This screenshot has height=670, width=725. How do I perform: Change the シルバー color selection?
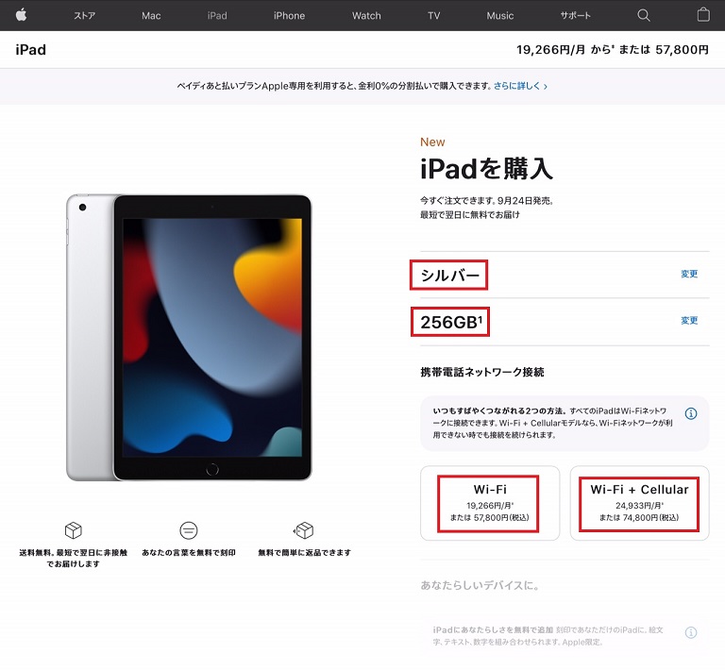(689, 274)
